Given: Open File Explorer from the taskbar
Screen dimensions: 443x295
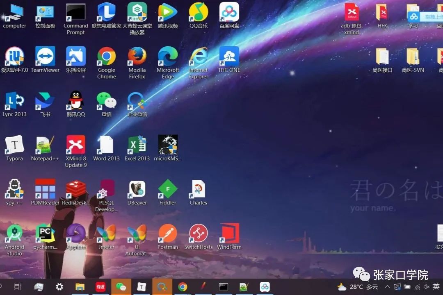Looking at the screenshot, I should tap(80, 287).
